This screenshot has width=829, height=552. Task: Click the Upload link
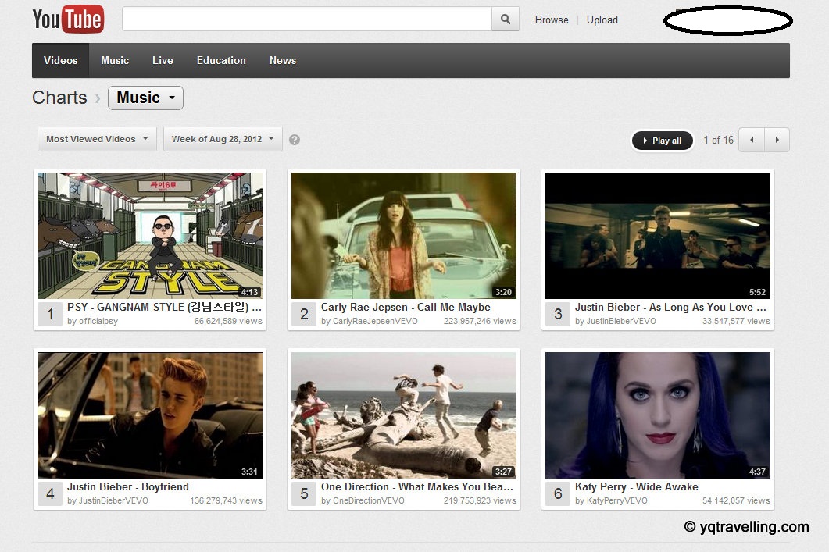coord(602,20)
